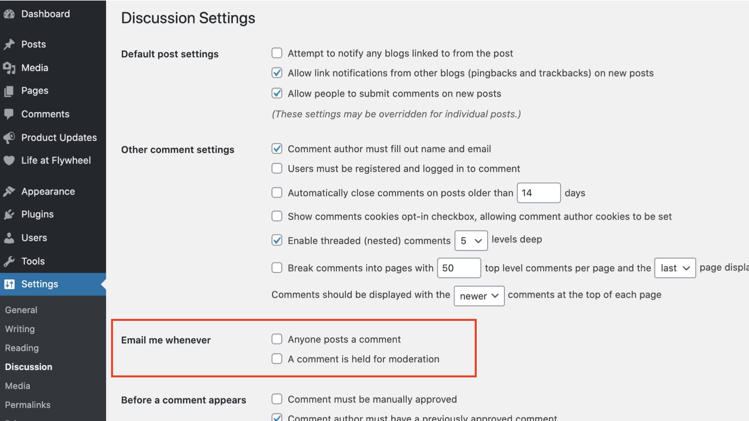Check 'Users must be registered' option
The width and height of the screenshot is (749, 421).
point(277,168)
